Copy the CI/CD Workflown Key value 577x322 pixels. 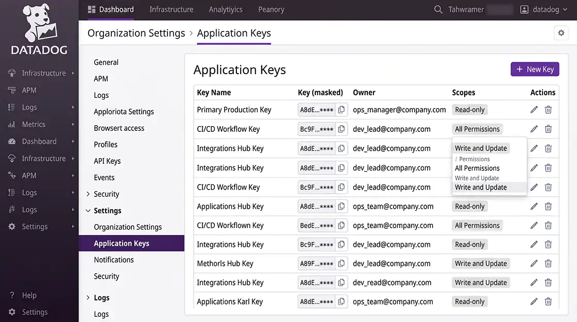[342, 225]
